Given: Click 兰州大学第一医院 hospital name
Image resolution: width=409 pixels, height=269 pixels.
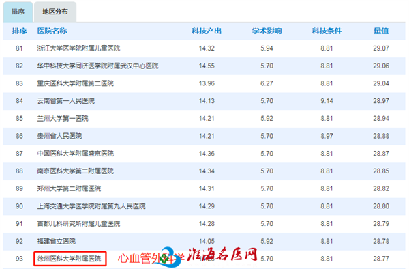Looking at the screenshot, I should click(x=63, y=119).
